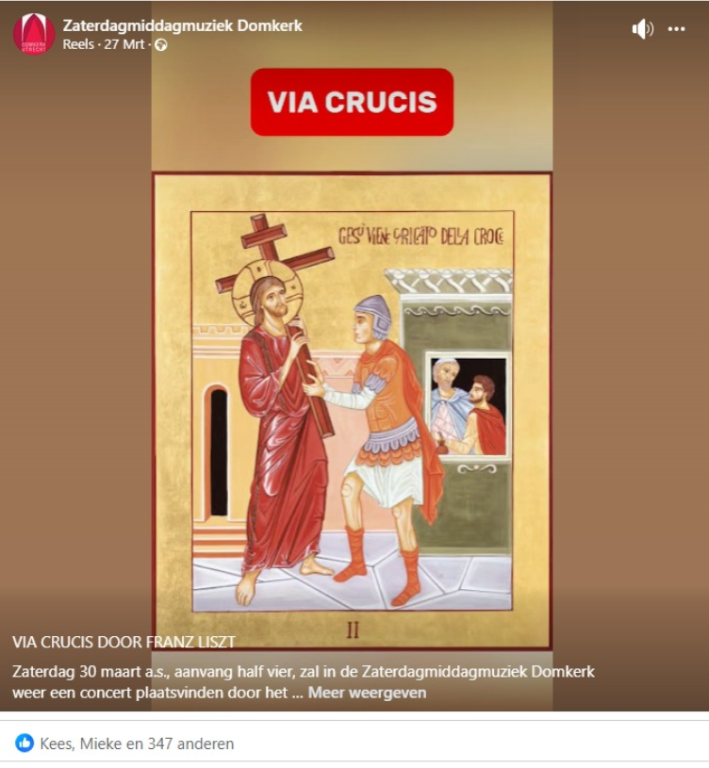
Task: Click the arched doorway in the painting's wall
Action: coord(218,451)
